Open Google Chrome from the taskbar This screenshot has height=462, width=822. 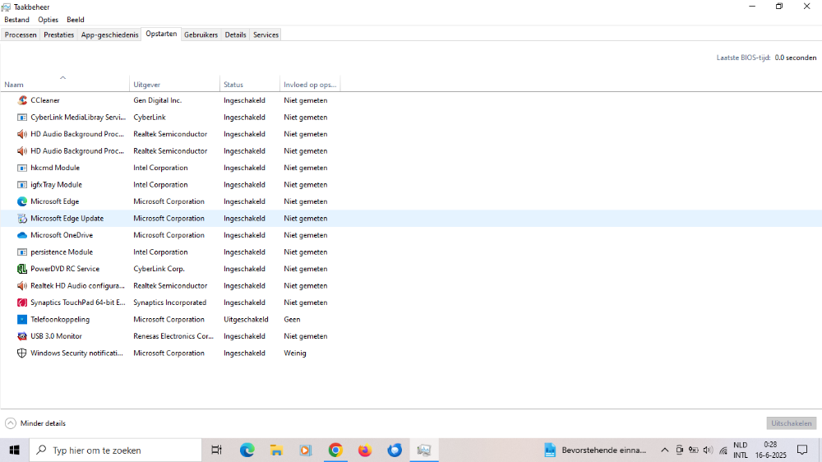tap(335, 450)
